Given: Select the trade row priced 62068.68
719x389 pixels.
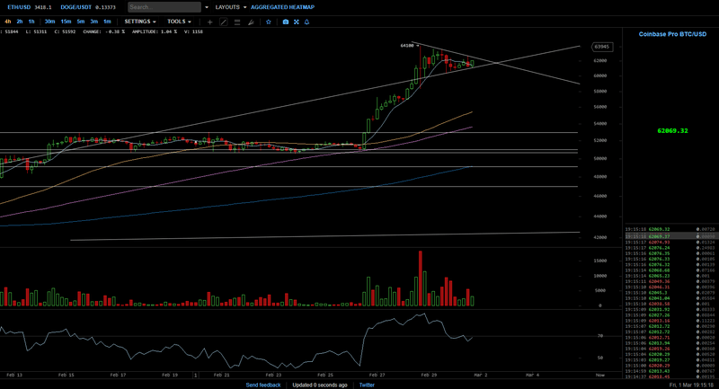Looking at the screenshot, I should click(670, 270).
